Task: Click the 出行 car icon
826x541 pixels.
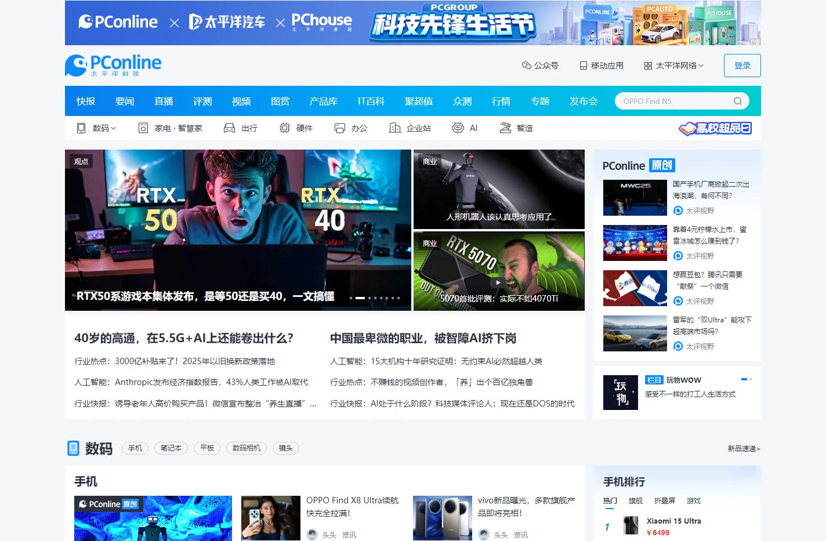Action: point(229,128)
